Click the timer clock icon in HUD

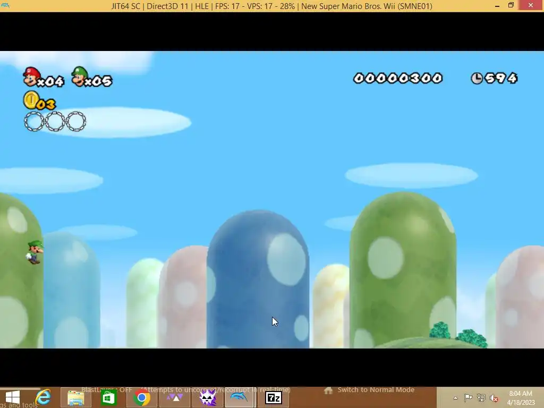click(x=477, y=78)
